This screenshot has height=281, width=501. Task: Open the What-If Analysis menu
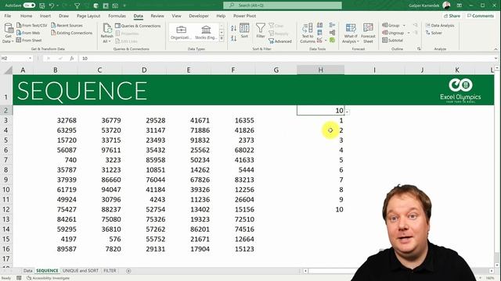[x=351, y=33]
